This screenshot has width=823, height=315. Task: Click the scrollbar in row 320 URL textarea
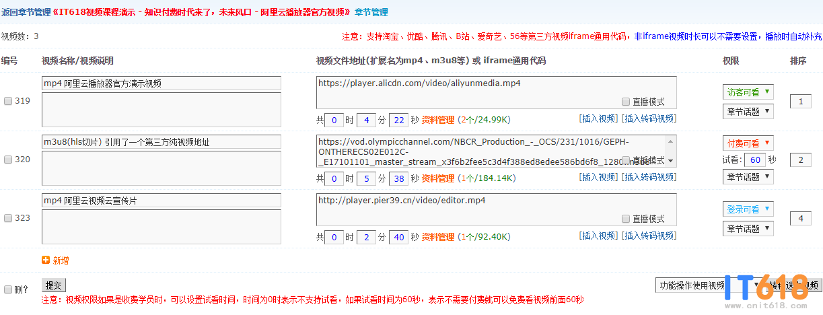tap(671, 151)
